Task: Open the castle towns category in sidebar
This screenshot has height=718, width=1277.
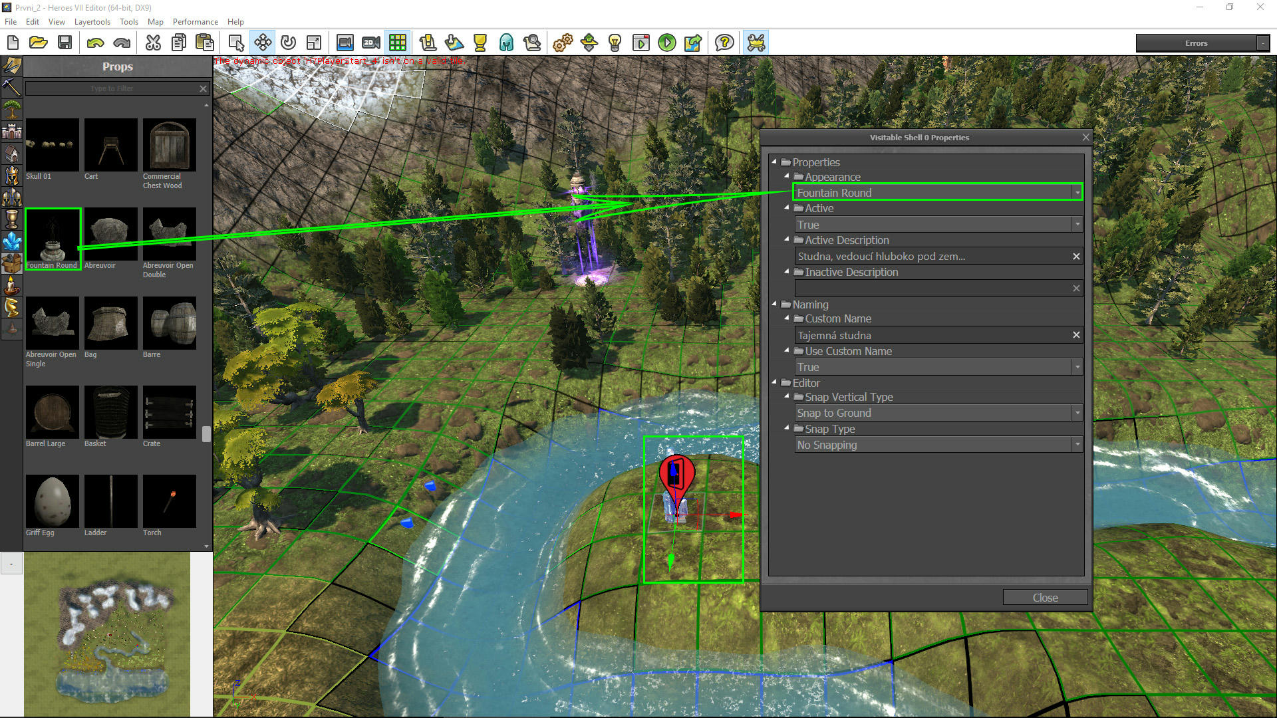Action: (12, 132)
